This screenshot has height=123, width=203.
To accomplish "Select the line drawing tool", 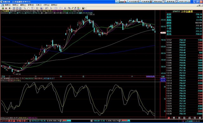I will pos(28,8).
